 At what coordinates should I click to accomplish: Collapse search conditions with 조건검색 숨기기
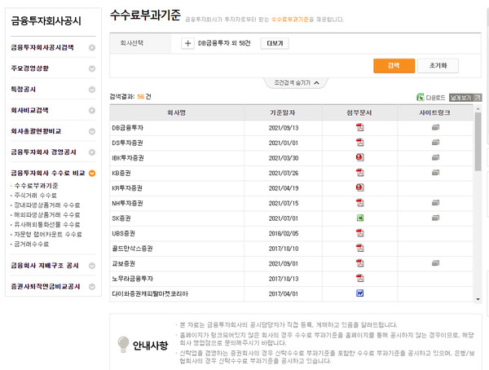pyautogui.click(x=297, y=83)
